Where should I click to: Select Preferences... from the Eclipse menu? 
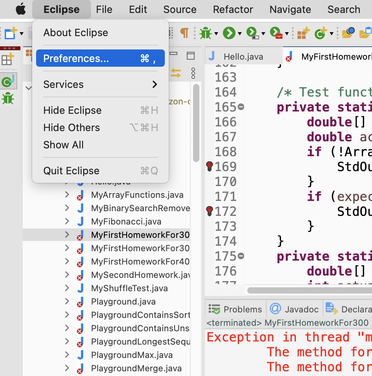coord(100,58)
